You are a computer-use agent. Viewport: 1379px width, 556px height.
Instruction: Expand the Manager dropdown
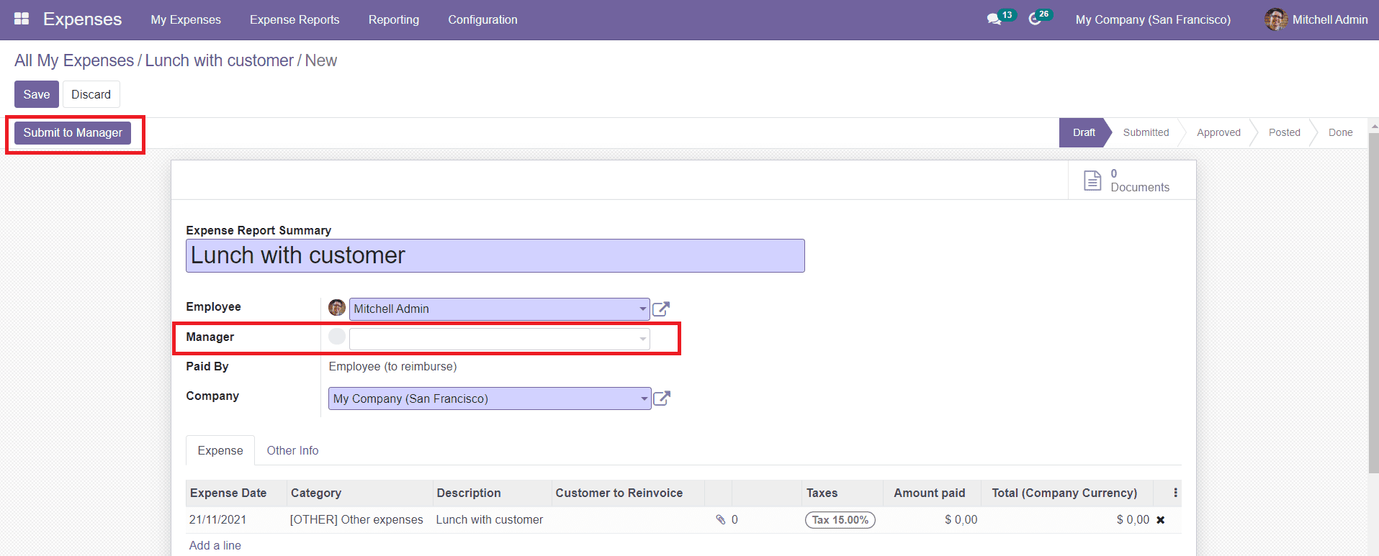pyautogui.click(x=642, y=339)
